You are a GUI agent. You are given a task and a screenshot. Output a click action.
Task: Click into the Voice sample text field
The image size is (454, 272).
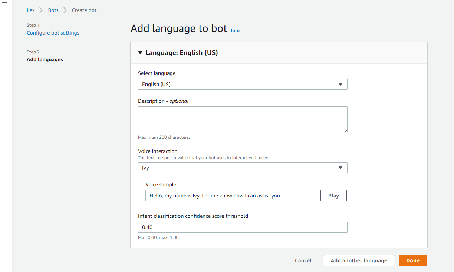[x=229, y=196]
